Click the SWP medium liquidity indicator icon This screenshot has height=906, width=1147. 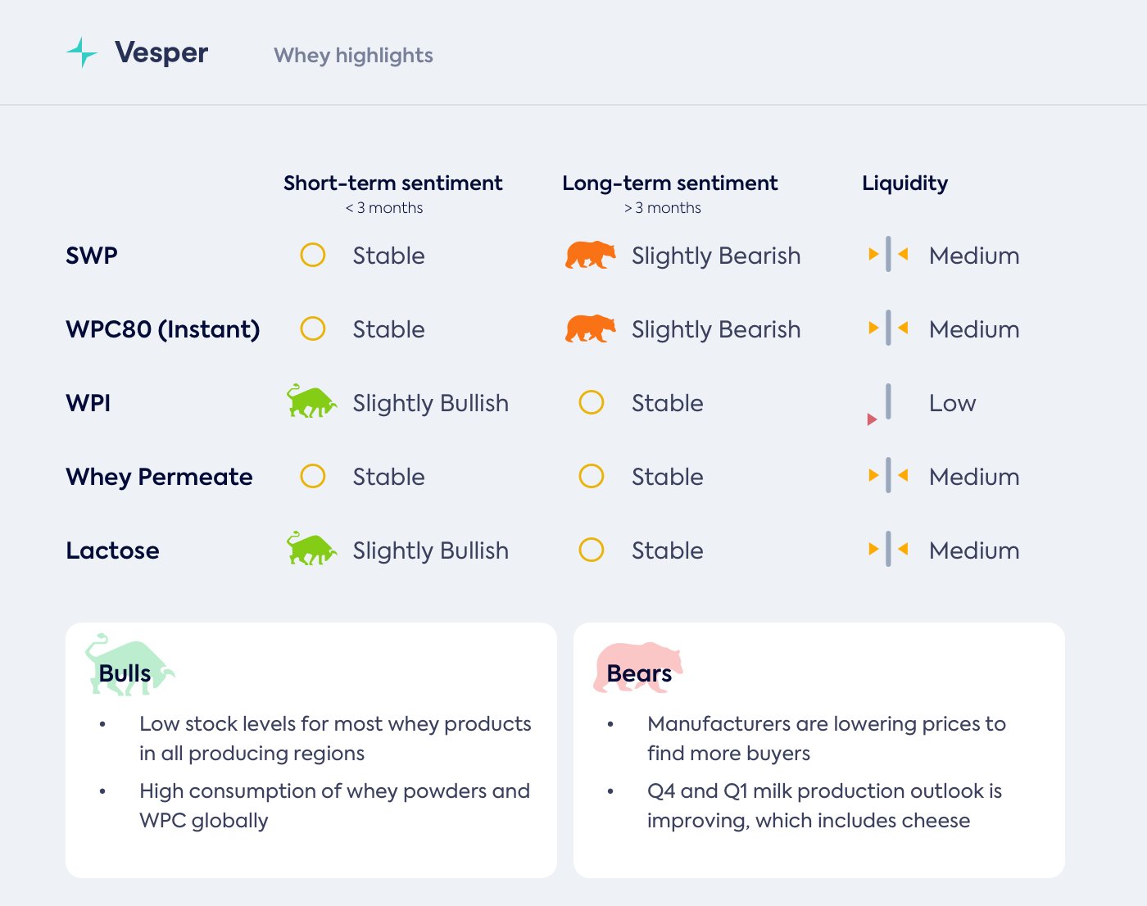click(888, 255)
